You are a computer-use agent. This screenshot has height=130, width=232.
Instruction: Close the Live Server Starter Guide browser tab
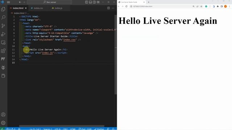tap(144, 2)
